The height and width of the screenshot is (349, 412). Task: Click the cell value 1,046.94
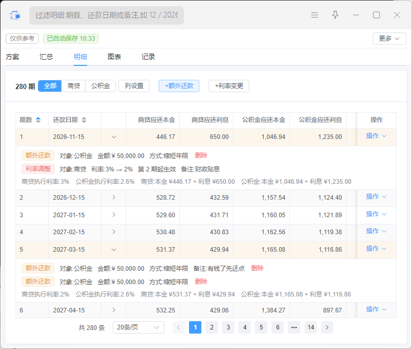pyautogui.click(x=273, y=137)
